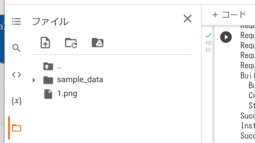Close the ファイル panel
The width and height of the screenshot is (255, 143).
point(188,19)
